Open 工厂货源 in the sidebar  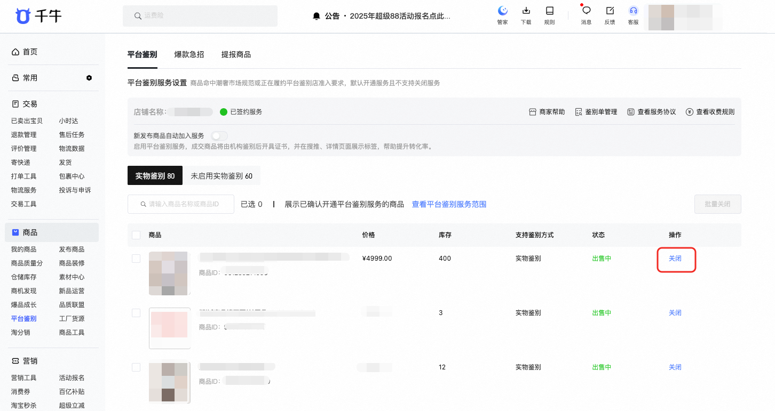point(72,319)
